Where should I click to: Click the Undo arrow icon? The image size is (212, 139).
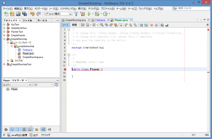32,14
